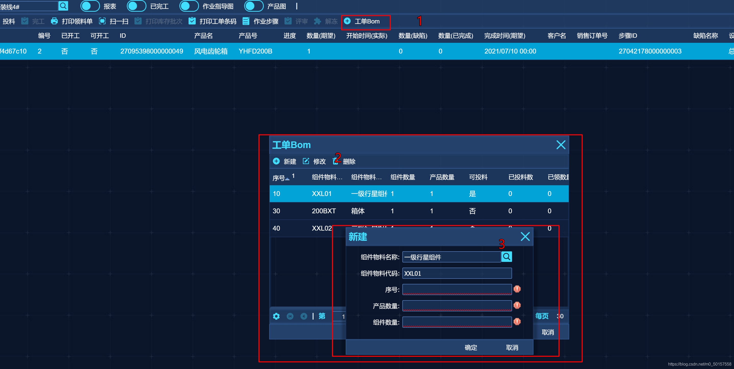Click the 可投料 column header
This screenshot has width=734, height=369.
click(x=478, y=177)
